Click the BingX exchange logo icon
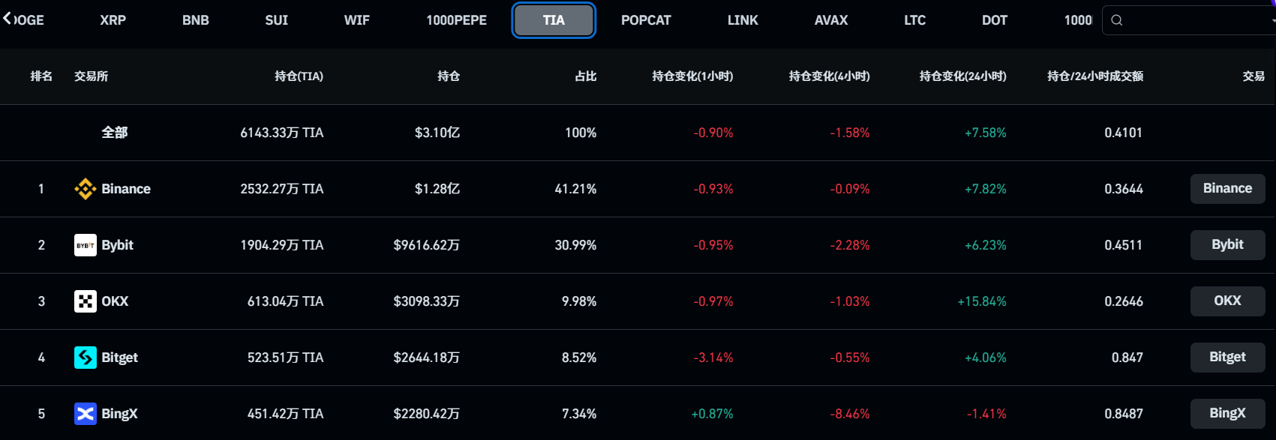 tap(86, 413)
